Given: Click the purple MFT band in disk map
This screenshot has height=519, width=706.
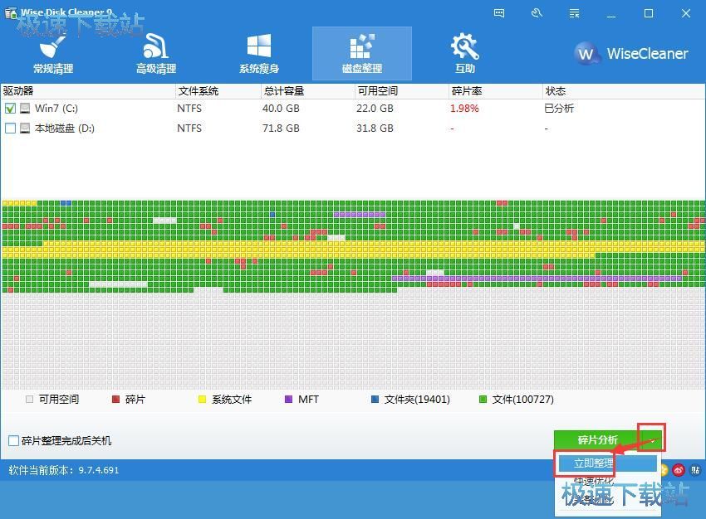Looking at the screenshot, I should (x=536, y=279).
